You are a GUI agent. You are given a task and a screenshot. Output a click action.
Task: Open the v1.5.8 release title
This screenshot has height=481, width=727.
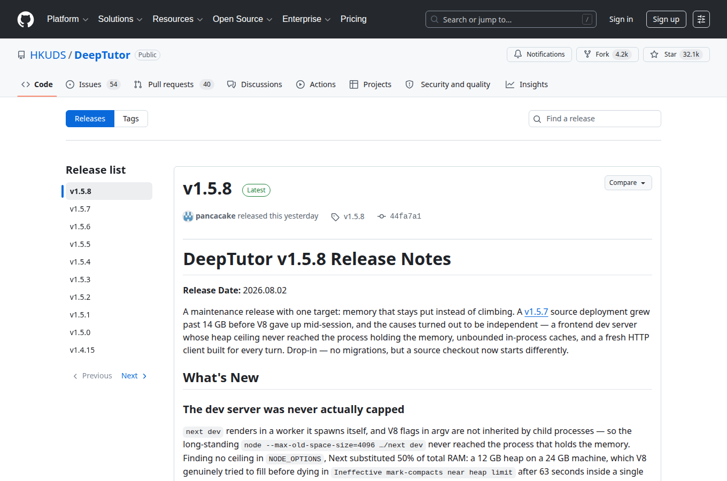(207, 189)
